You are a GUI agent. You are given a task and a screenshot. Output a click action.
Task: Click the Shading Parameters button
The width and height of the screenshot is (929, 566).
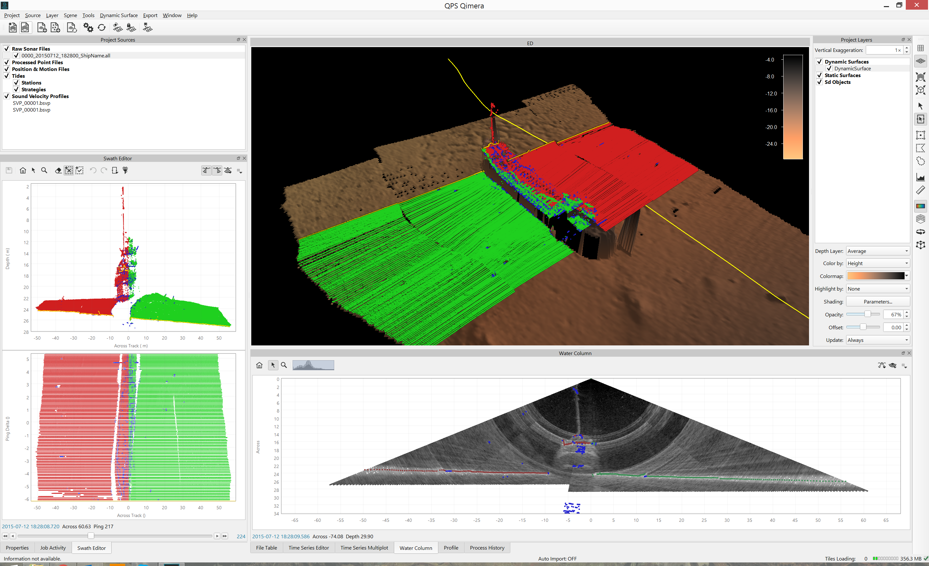click(877, 302)
